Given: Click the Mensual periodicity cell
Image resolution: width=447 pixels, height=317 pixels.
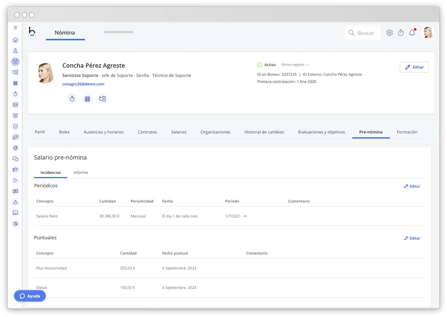Looking at the screenshot, I should click(x=138, y=216).
